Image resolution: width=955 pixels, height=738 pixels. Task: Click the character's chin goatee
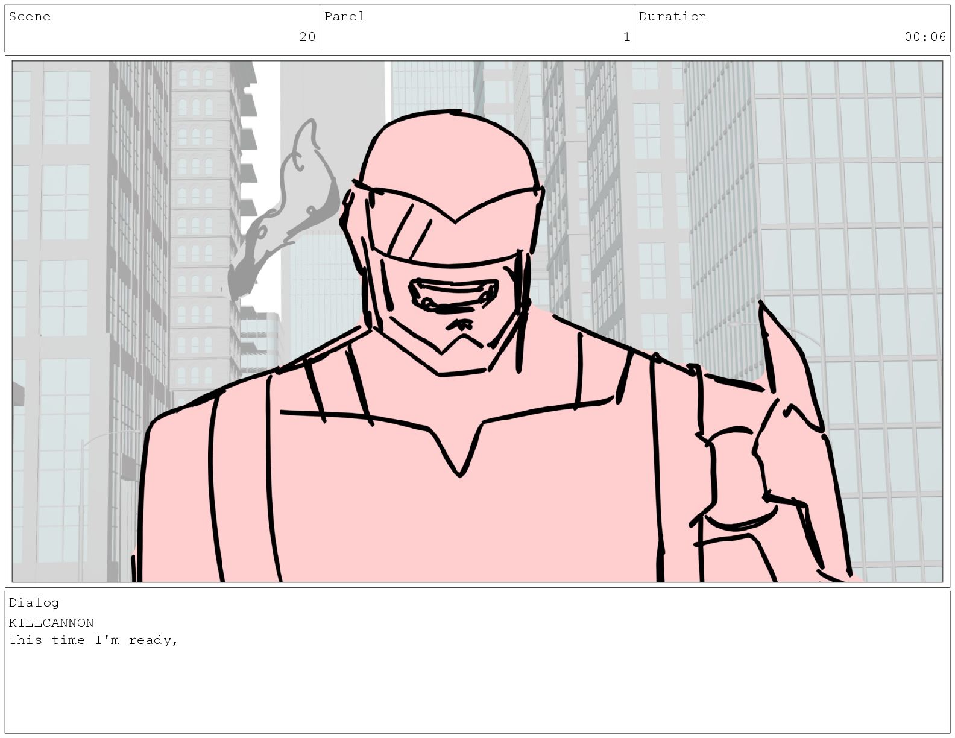coord(461,326)
